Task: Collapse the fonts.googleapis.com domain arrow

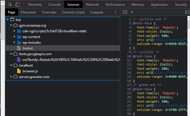Action: pos(11,54)
